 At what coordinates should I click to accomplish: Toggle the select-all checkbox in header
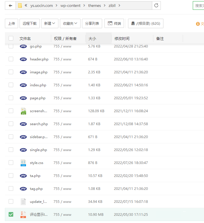point(11,38)
